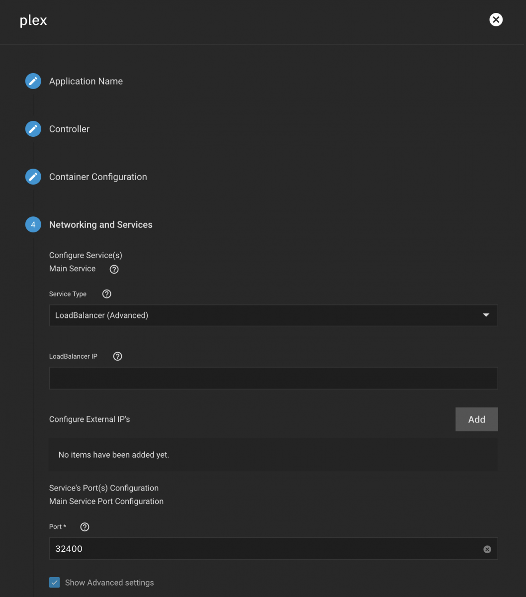Click the step 4 number circle
The image size is (526, 597).
coord(33,225)
